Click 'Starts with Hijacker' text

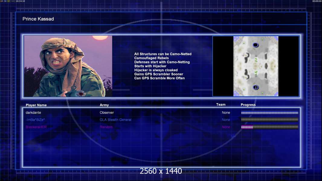pyautogui.click(x=150, y=66)
